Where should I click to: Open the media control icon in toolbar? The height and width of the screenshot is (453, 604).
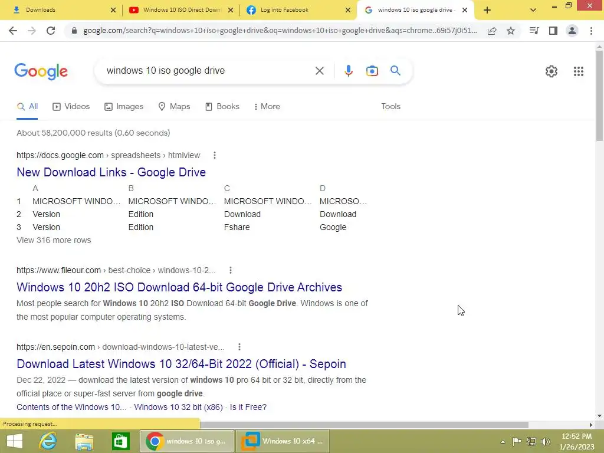coord(534,31)
